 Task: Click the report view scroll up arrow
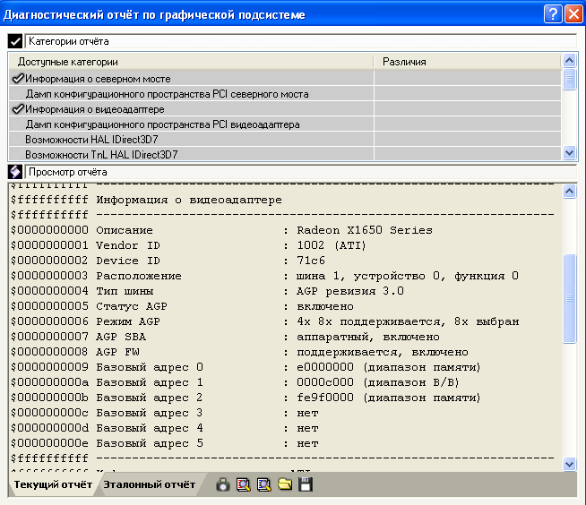tap(569, 192)
